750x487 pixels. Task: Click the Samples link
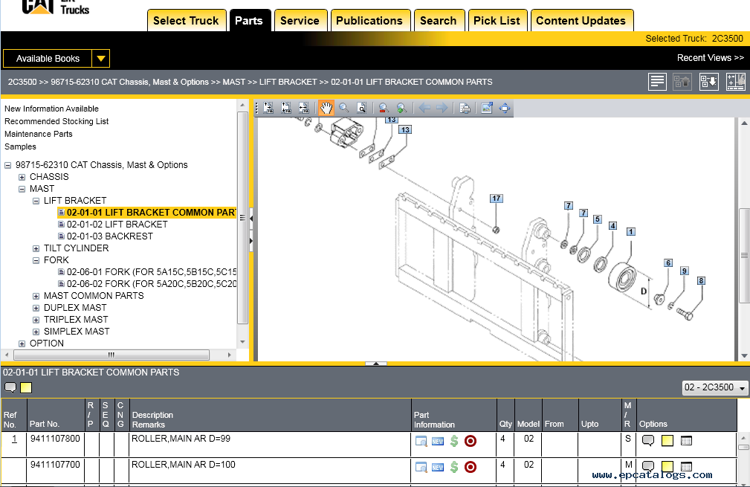click(x=21, y=146)
